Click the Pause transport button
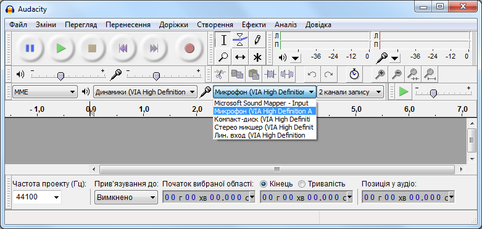 click(x=30, y=48)
